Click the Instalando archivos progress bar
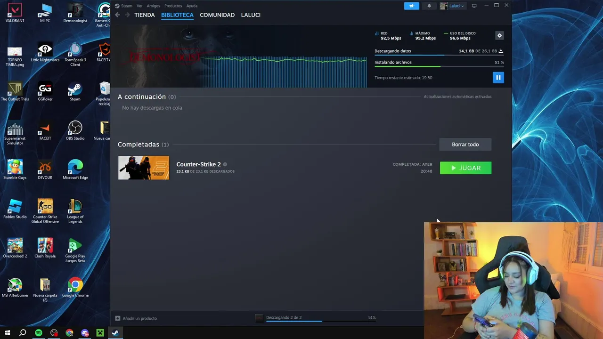Screen dimensions: 603x339 pos(439,66)
